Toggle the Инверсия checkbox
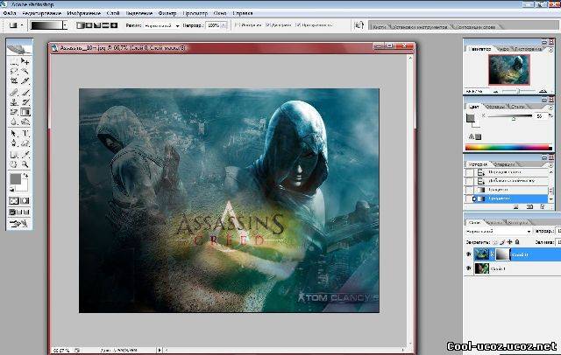Viewport: 561px width, 355px height. tap(237, 25)
